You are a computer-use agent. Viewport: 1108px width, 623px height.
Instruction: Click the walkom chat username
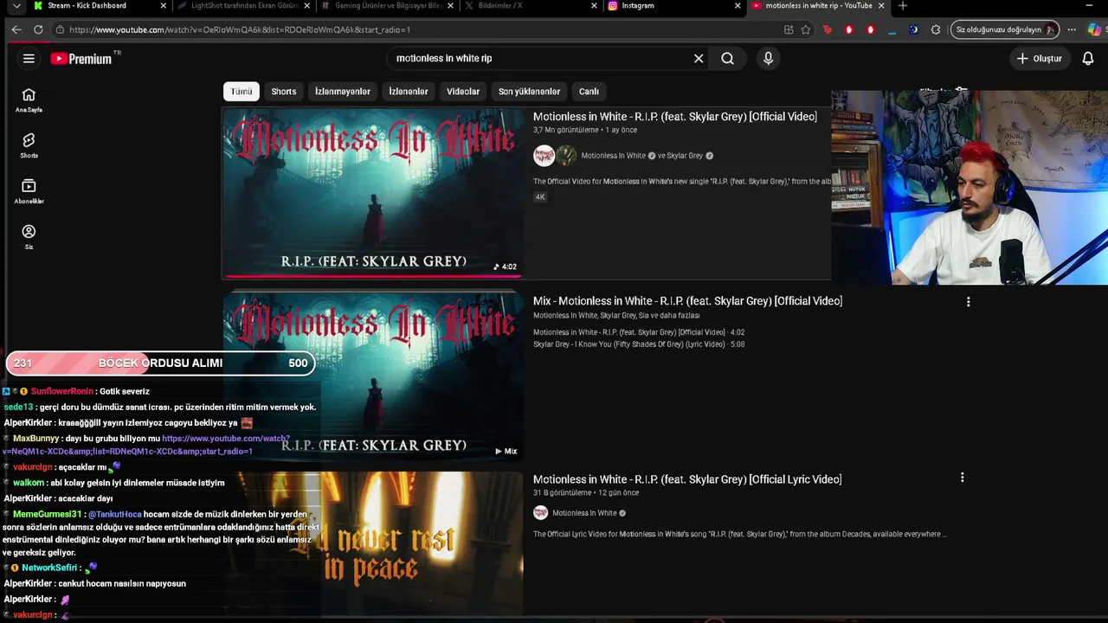coord(29,484)
